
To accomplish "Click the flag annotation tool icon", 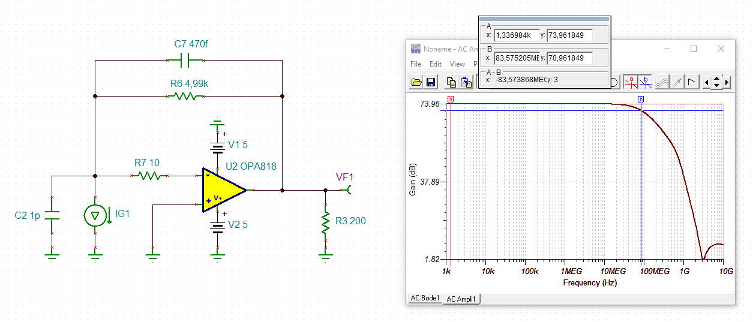I will coord(692,82).
